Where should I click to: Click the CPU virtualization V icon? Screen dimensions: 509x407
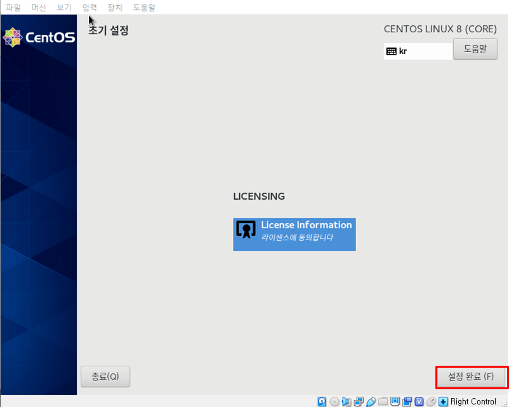coord(419,401)
